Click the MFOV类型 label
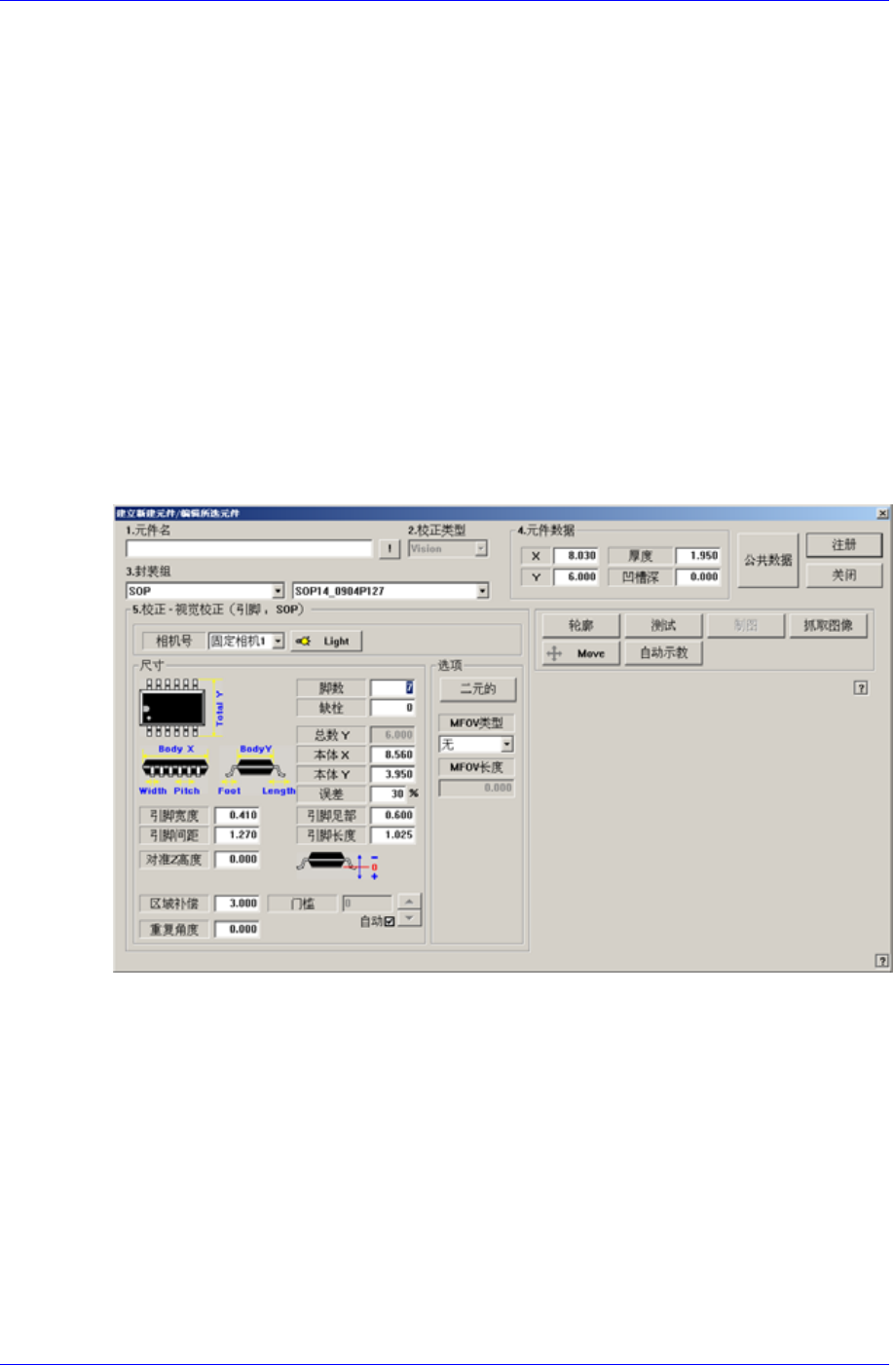This screenshot has height=1365, width=893. tap(477, 723)
